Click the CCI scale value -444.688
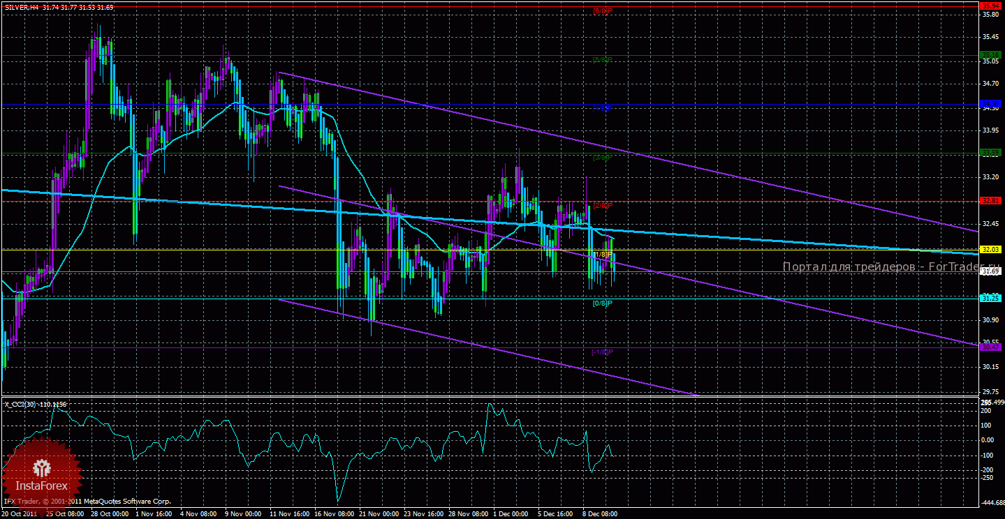The height and width of the screenshot is (519, 1005). pos(992,502)
